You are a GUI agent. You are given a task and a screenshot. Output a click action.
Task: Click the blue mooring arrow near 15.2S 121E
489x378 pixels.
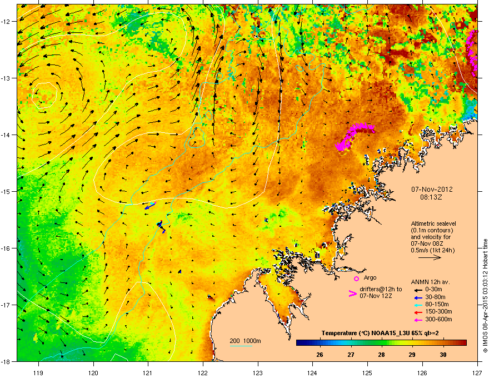point(150,206)
